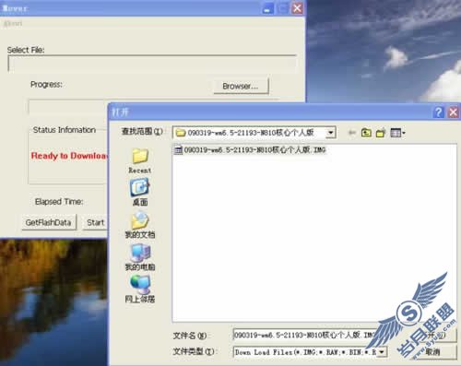Click GetFlashData button in Rover window
The height and width of the screenshot is (366, 461).
point(49,222)
